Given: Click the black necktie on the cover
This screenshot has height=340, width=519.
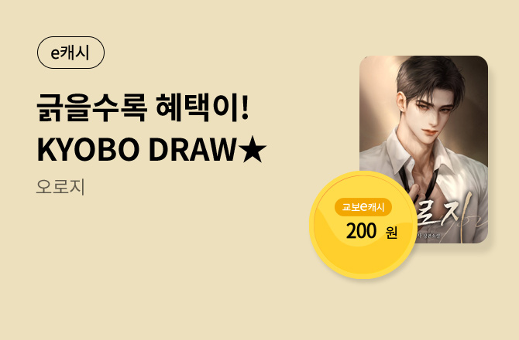Looking at the screenshot, I should coord(419,182).
